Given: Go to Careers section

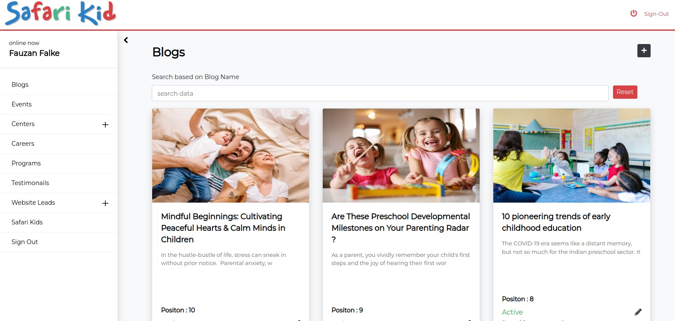Looking at the screenshot, I should pos(59,144).
